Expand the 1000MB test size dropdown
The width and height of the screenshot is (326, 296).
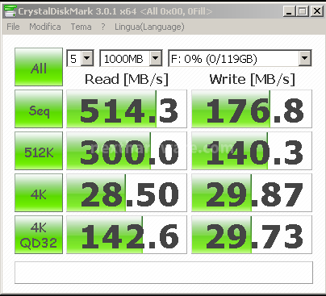[131, 58]
